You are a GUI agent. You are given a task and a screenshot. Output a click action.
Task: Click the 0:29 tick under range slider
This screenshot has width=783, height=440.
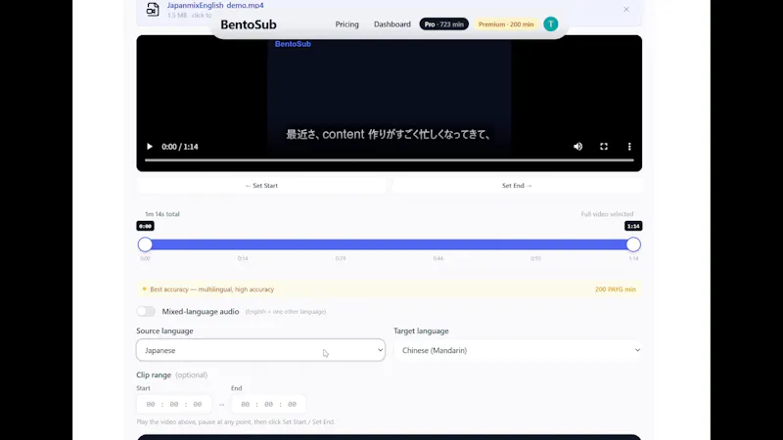341,258
